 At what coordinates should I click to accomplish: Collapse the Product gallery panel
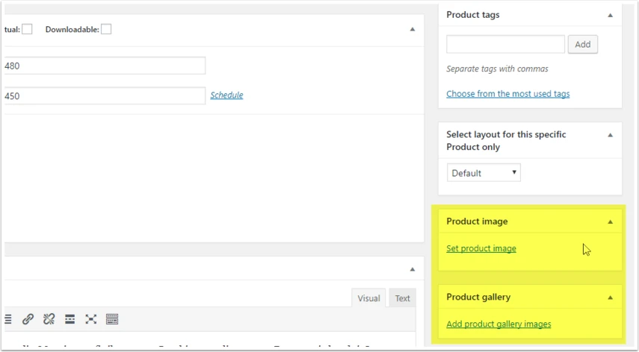coord(610,298)
